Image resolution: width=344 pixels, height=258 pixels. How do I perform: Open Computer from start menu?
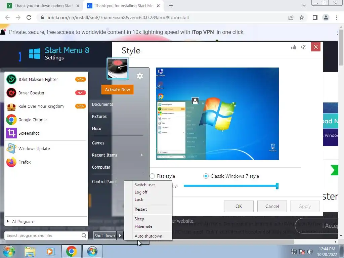point(101,167)
